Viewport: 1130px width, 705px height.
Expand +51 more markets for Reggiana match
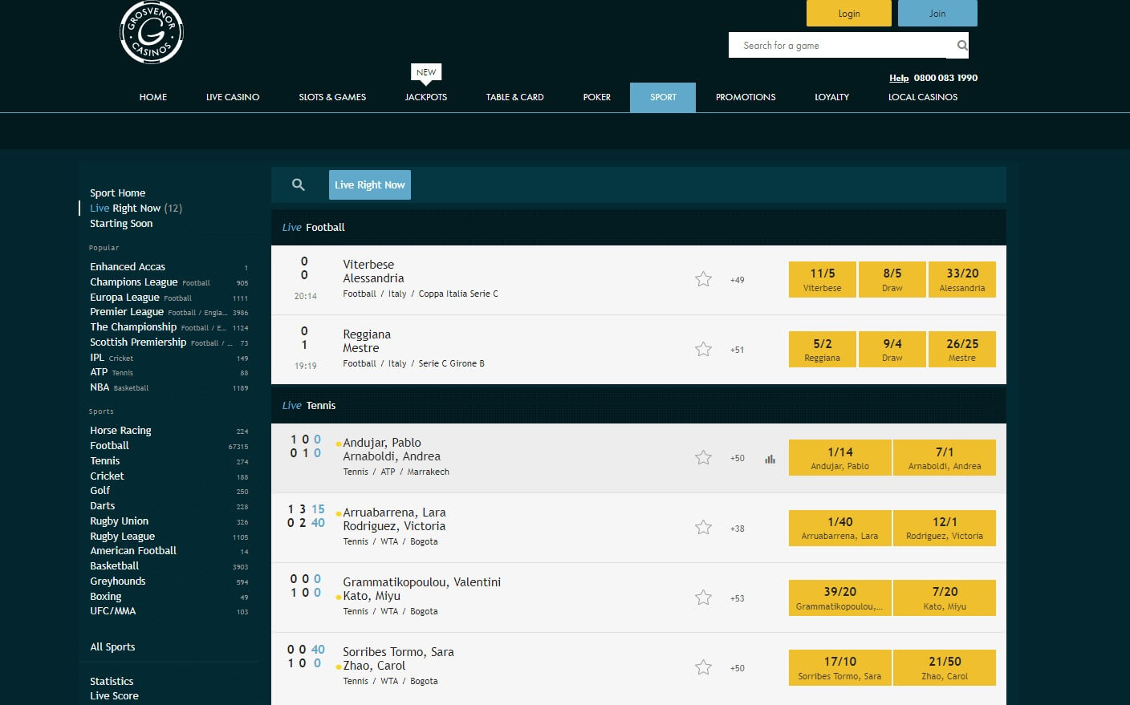[737, 350]
